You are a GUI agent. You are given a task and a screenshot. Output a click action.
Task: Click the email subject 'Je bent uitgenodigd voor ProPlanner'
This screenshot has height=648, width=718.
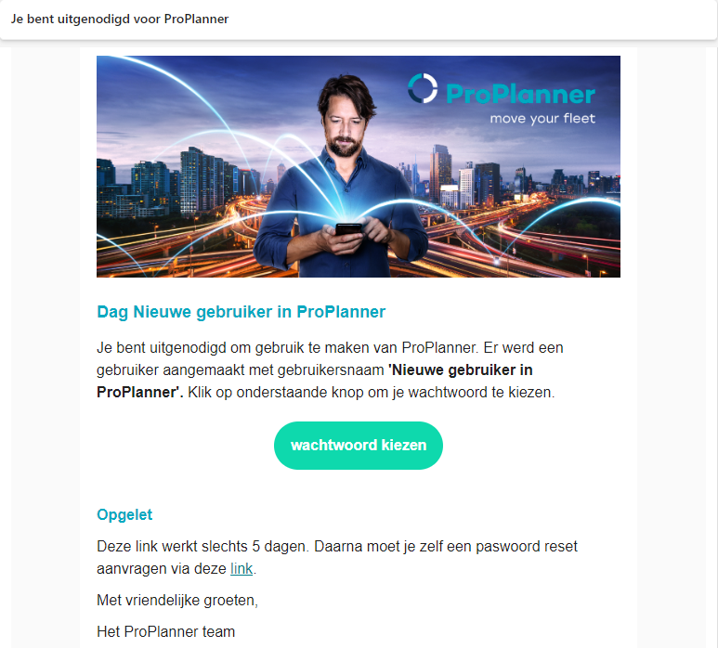click(x=120, y=19)
